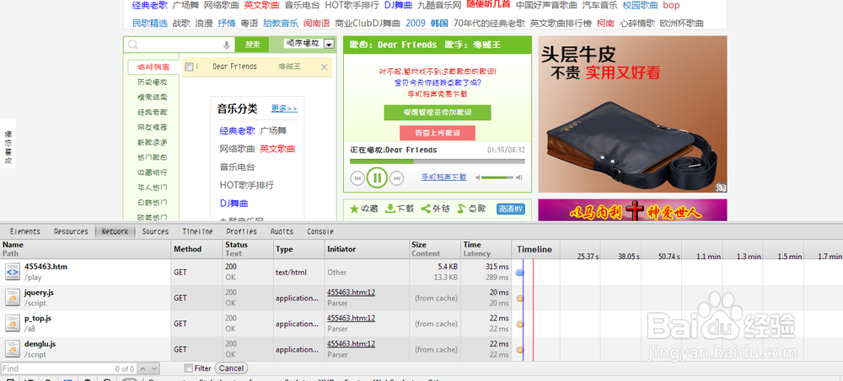The height and width of the screenshot is (381, 843).
Task: Click the star 收藏 favorite icon
Action: 354,209
